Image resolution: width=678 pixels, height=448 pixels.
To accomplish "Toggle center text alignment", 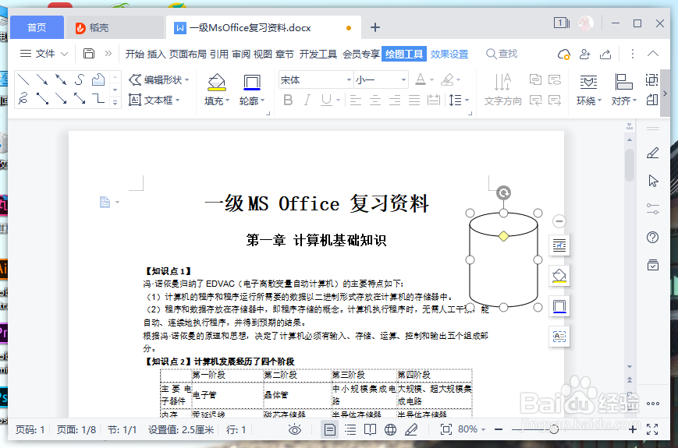I will pyautogui.click(x=374, y=101).
